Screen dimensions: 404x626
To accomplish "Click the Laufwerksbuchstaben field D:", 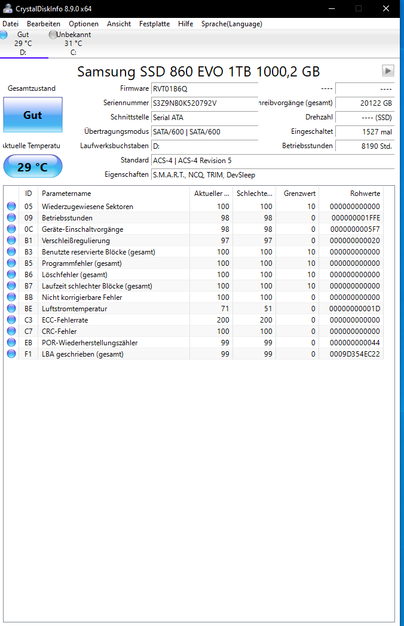I will click(x=204, y=146).
